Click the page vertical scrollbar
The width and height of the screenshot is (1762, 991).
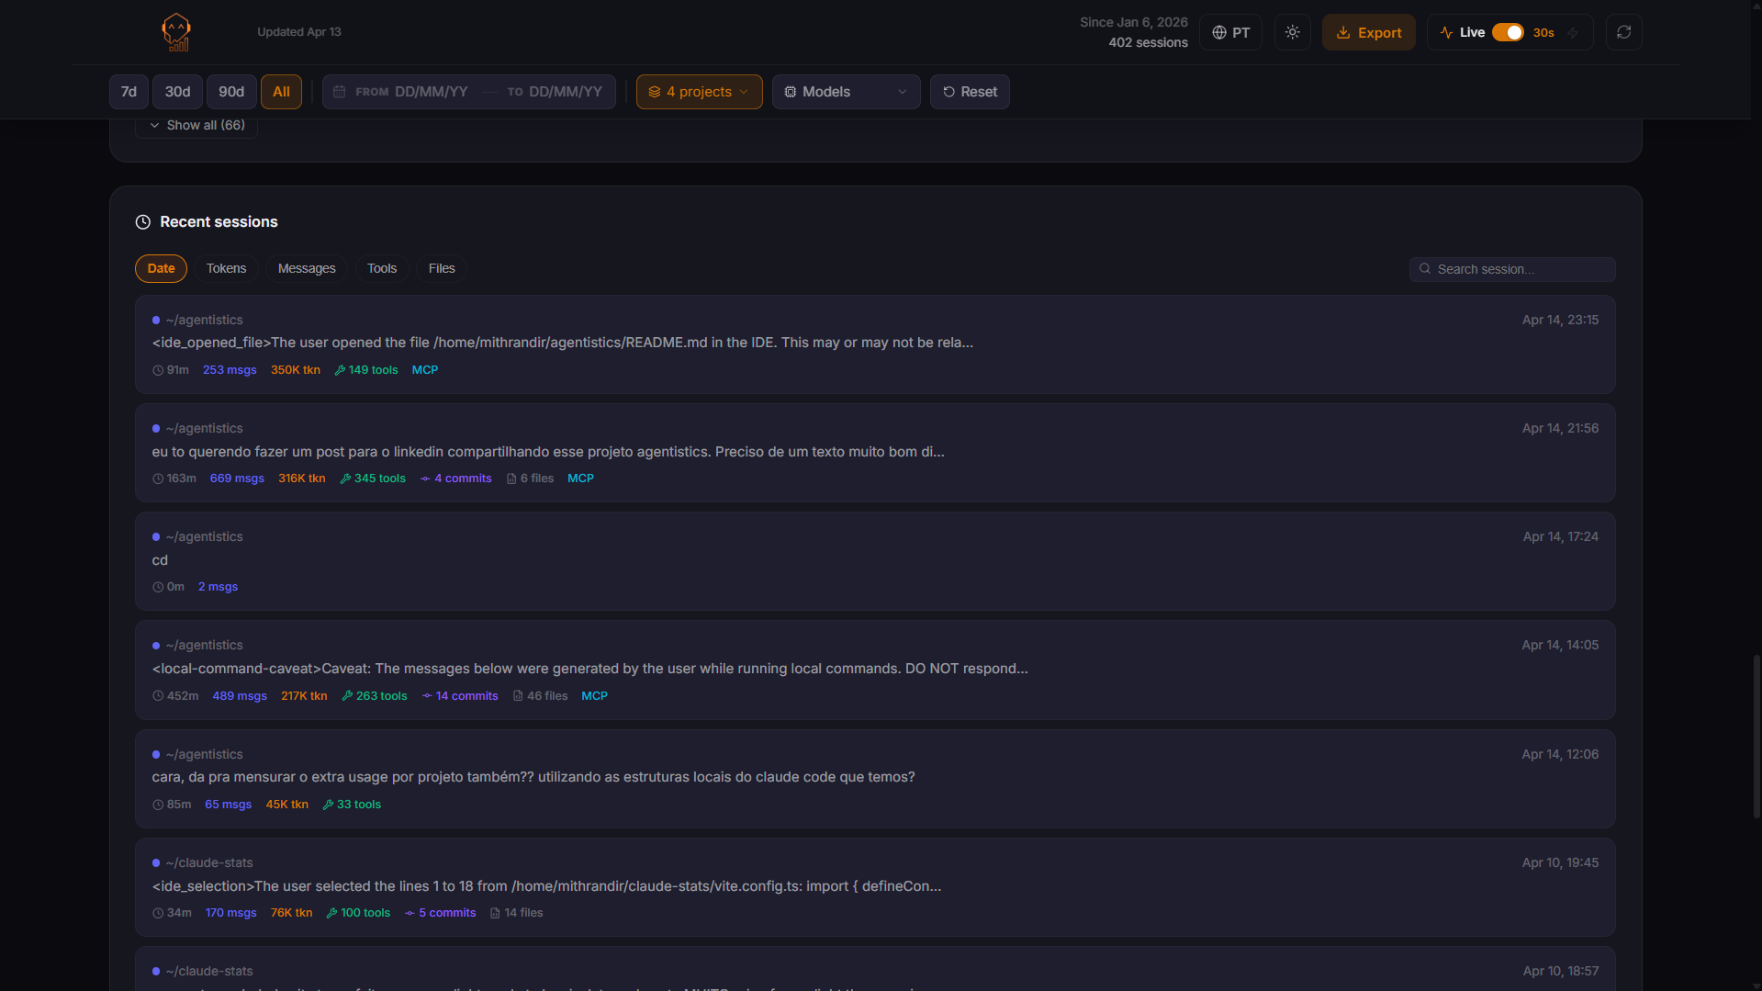point(1756,735)
